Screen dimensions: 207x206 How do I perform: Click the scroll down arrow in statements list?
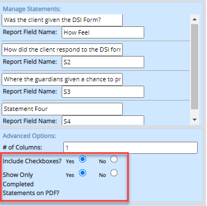pyautogui.click(x=195, y=120)
